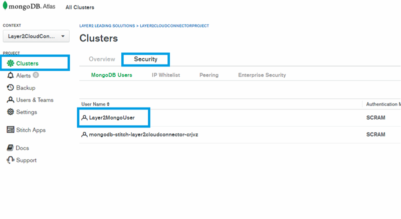Click the Docs book icon
This screenshot has width=401, height=219.
(x=11, y=148)
